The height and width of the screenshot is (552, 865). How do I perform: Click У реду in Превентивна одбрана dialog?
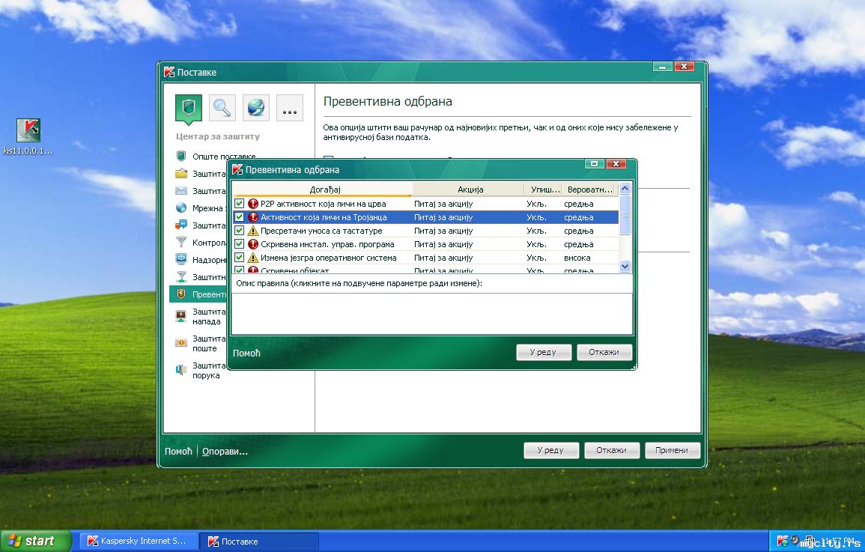544,352
